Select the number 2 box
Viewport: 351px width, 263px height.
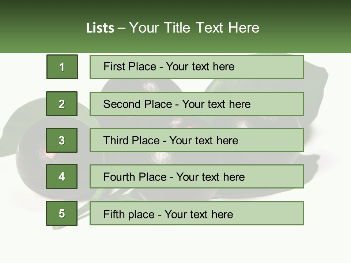point(62,104)
